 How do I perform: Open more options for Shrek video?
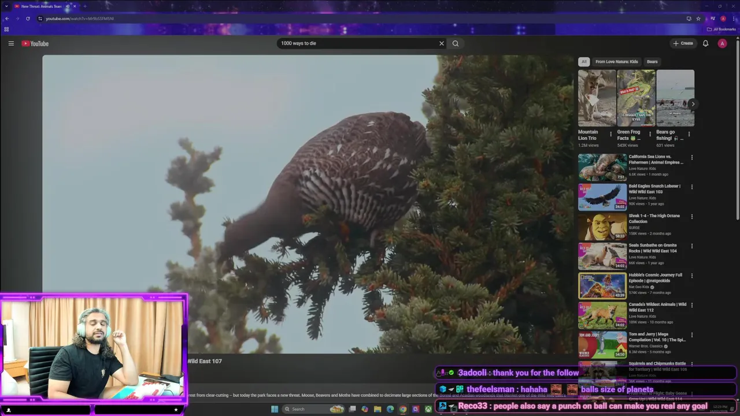click(691, 216)
